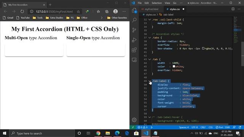Click the status bar play icon

pyautogui.click(x=152, y=127)
